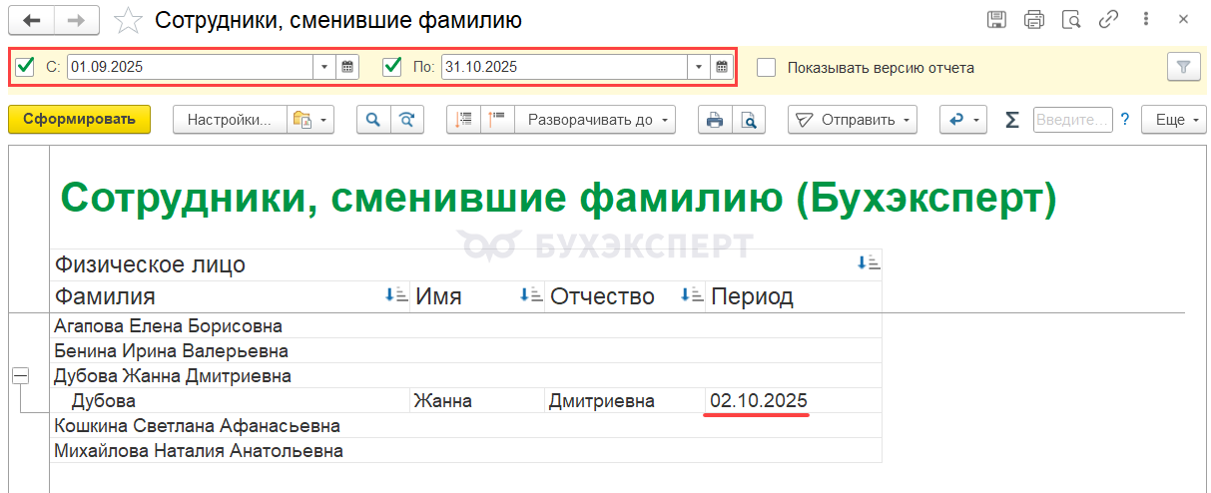Select row Кошкина Светлана Афанасьевна
1211x493 pixels.
tap(466, 426)
